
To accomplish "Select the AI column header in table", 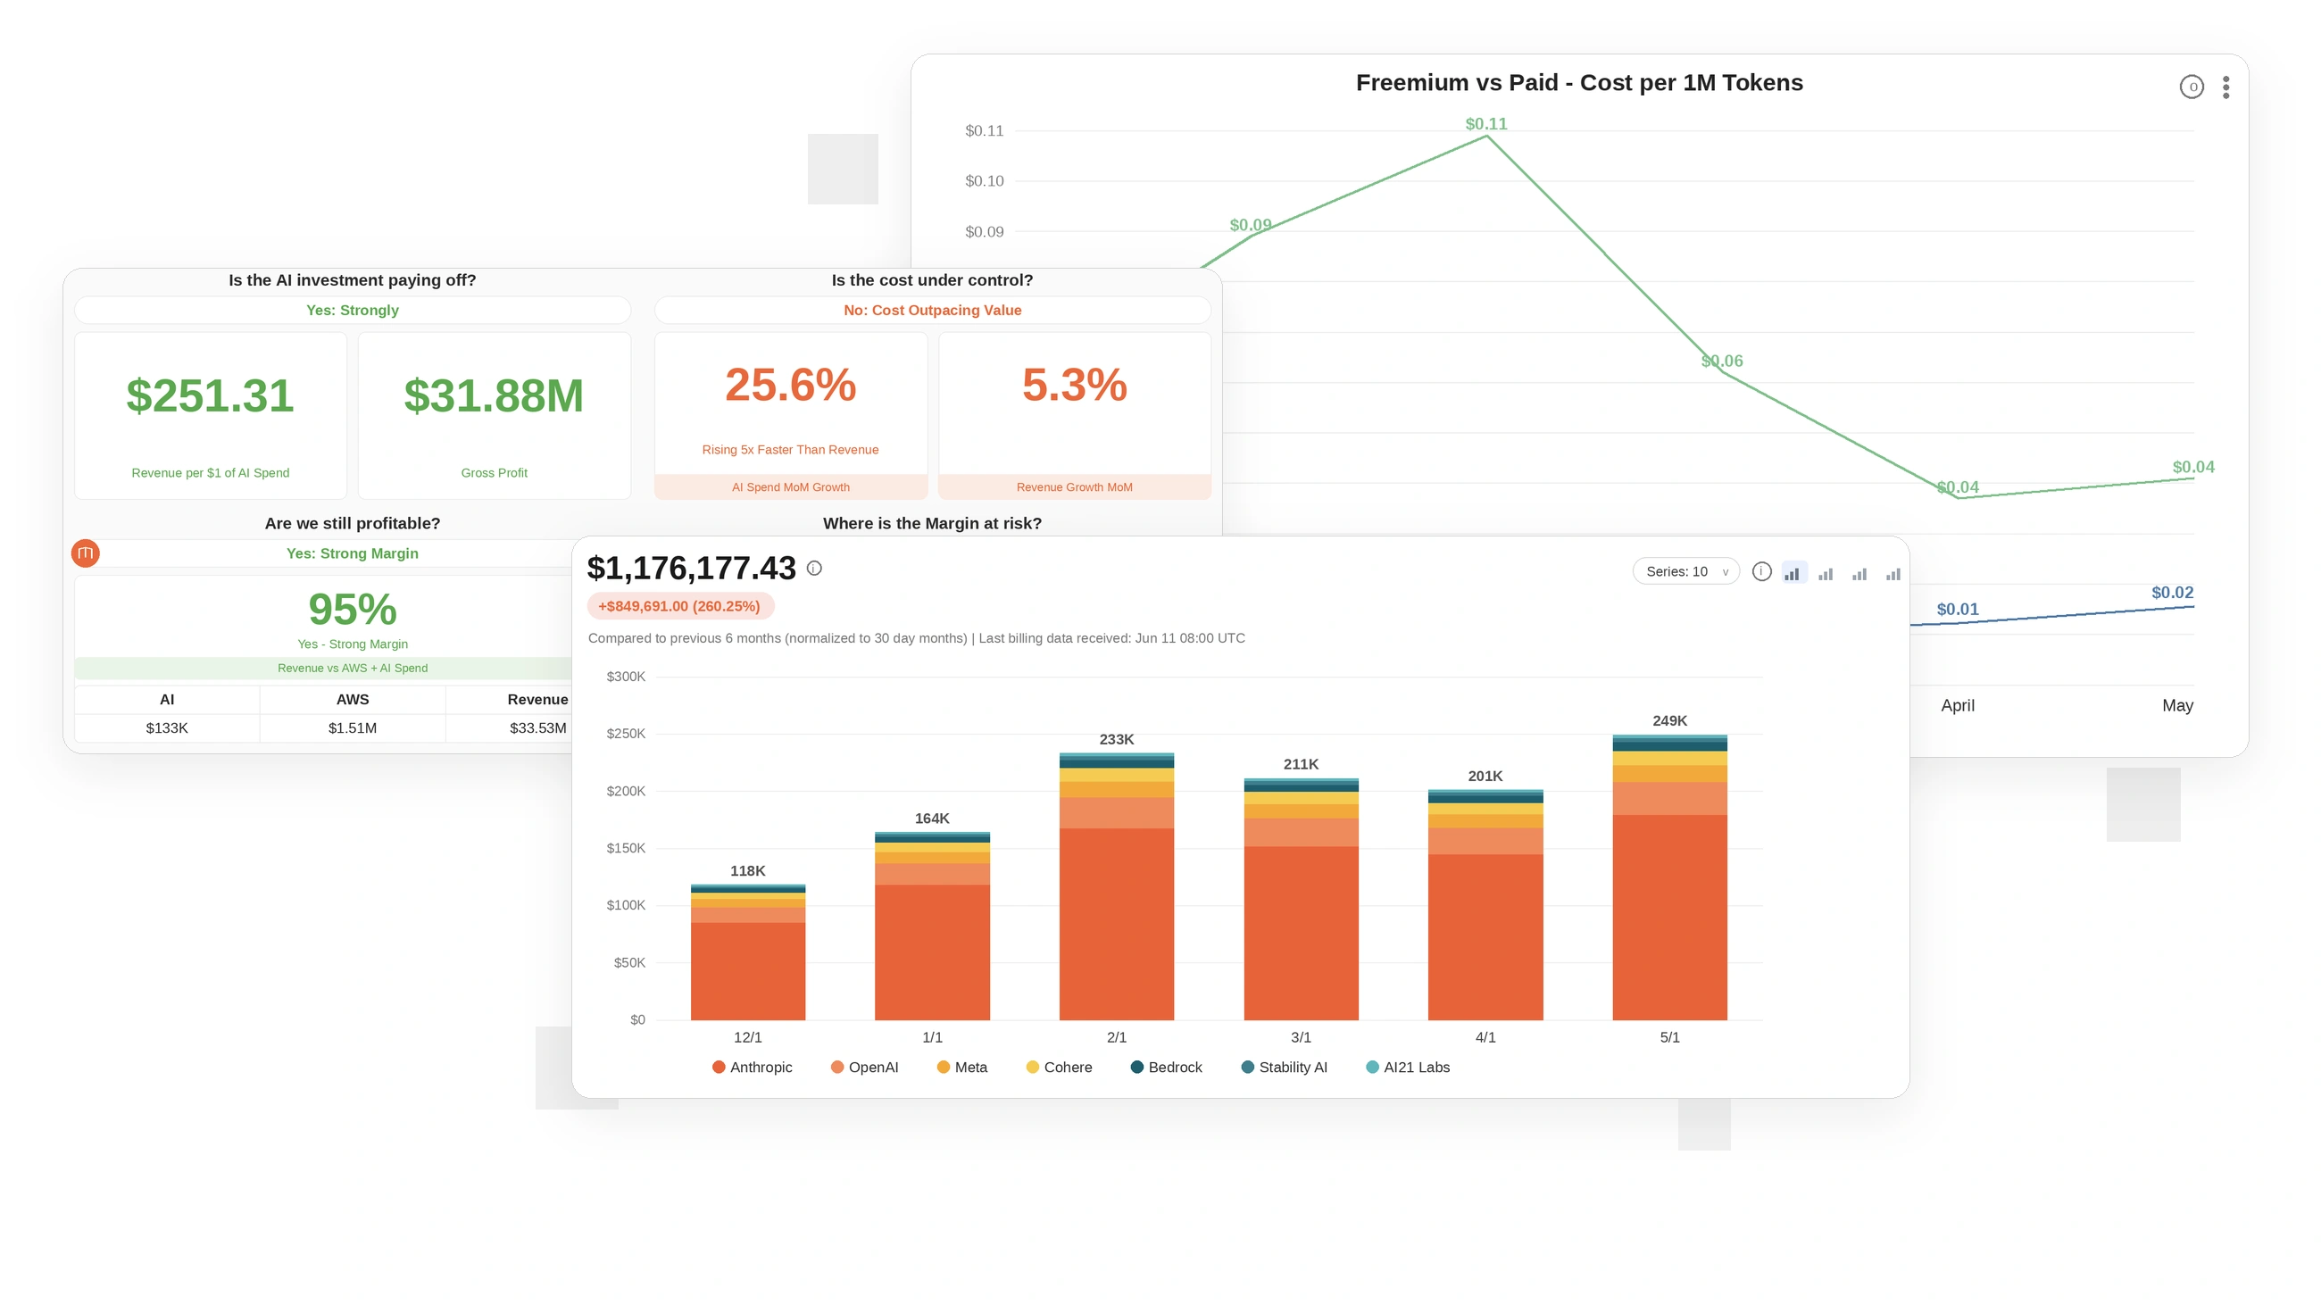I will point(167,700).
